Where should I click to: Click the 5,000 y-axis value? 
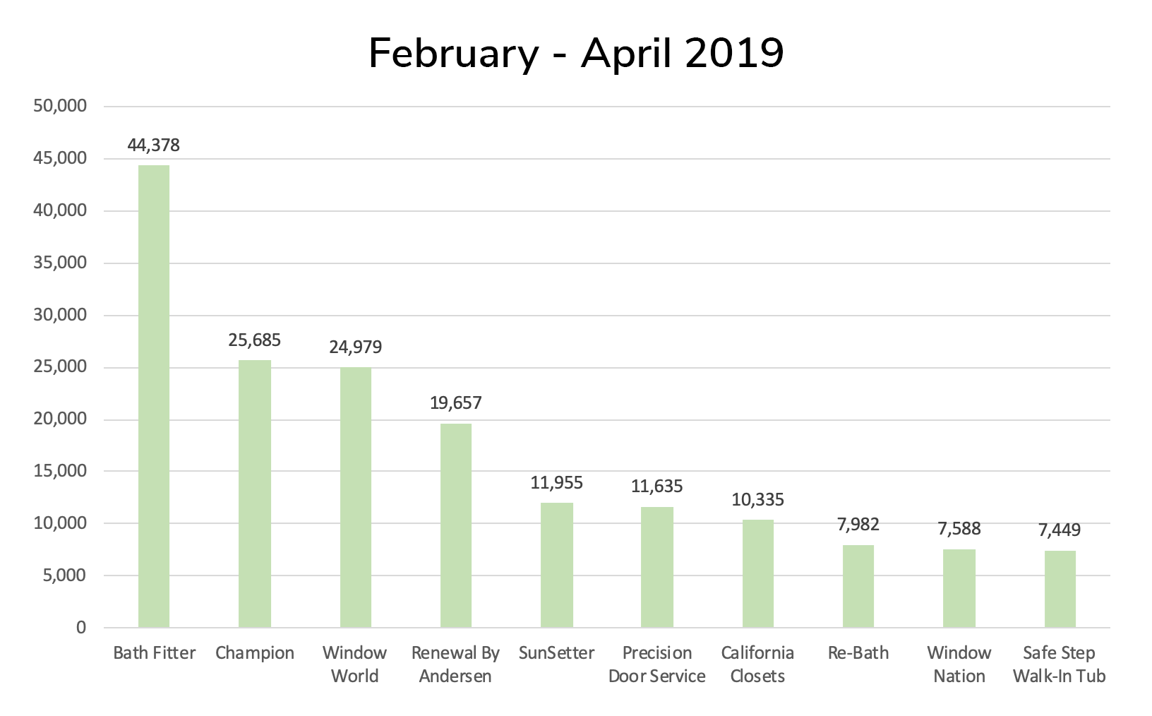[x=66, y=575]
